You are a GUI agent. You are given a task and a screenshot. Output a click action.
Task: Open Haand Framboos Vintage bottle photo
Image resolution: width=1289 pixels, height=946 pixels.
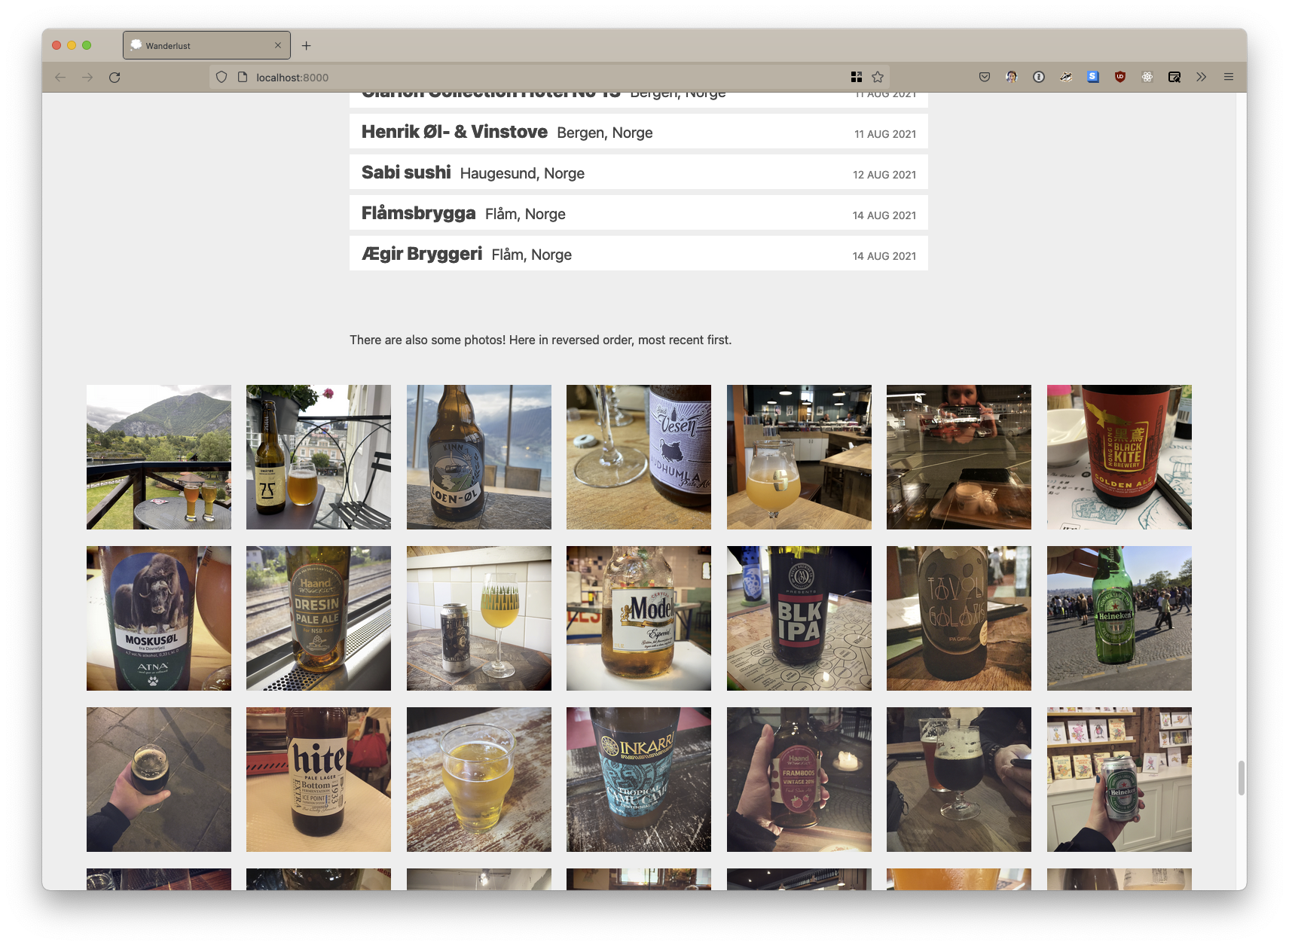pyautogui.click(x=799, y=780)
